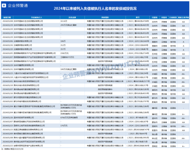
Task: Click the 失信被执行人 column header
Action: [37, 18]
